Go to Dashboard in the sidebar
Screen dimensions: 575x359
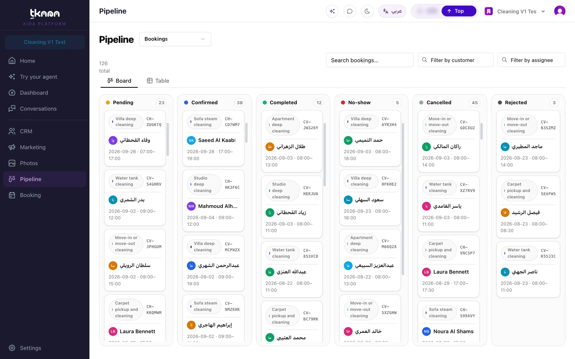tap(45, 93)
